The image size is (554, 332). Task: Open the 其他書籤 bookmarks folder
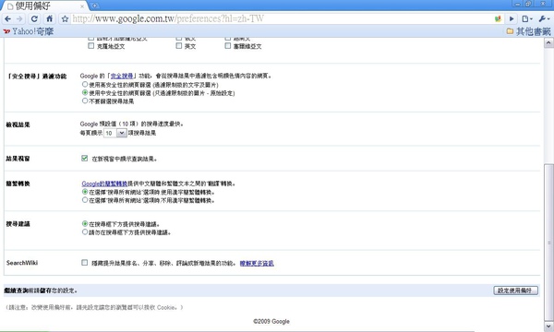coord(528,31)
